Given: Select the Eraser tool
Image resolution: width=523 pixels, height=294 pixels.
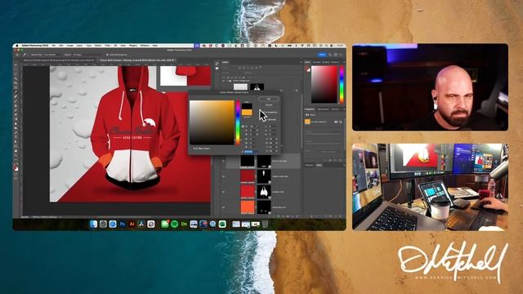Looking at the screenshot, I should tap(16, 114).
